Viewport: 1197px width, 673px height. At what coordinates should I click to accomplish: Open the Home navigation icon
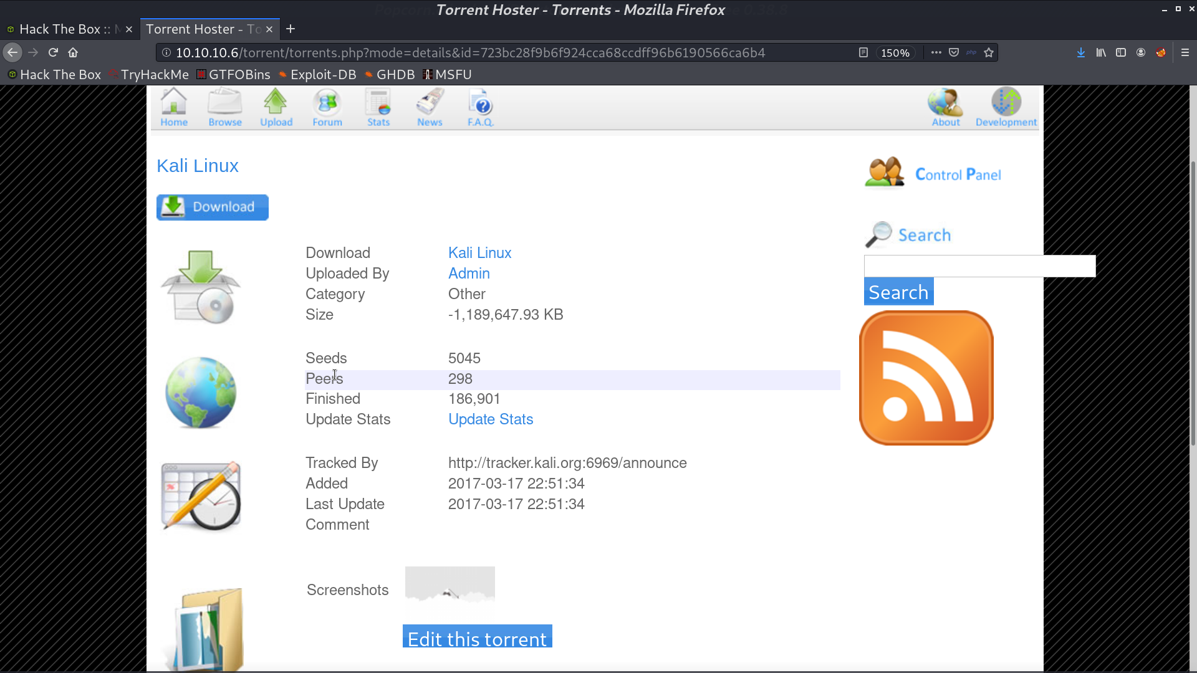[x=173, y=107]
